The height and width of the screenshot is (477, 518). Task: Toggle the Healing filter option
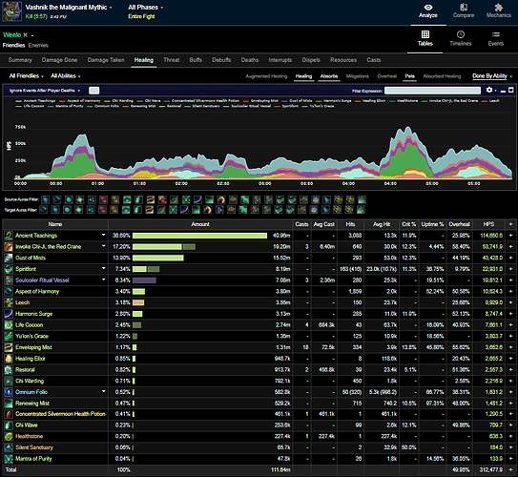point(303,76)
